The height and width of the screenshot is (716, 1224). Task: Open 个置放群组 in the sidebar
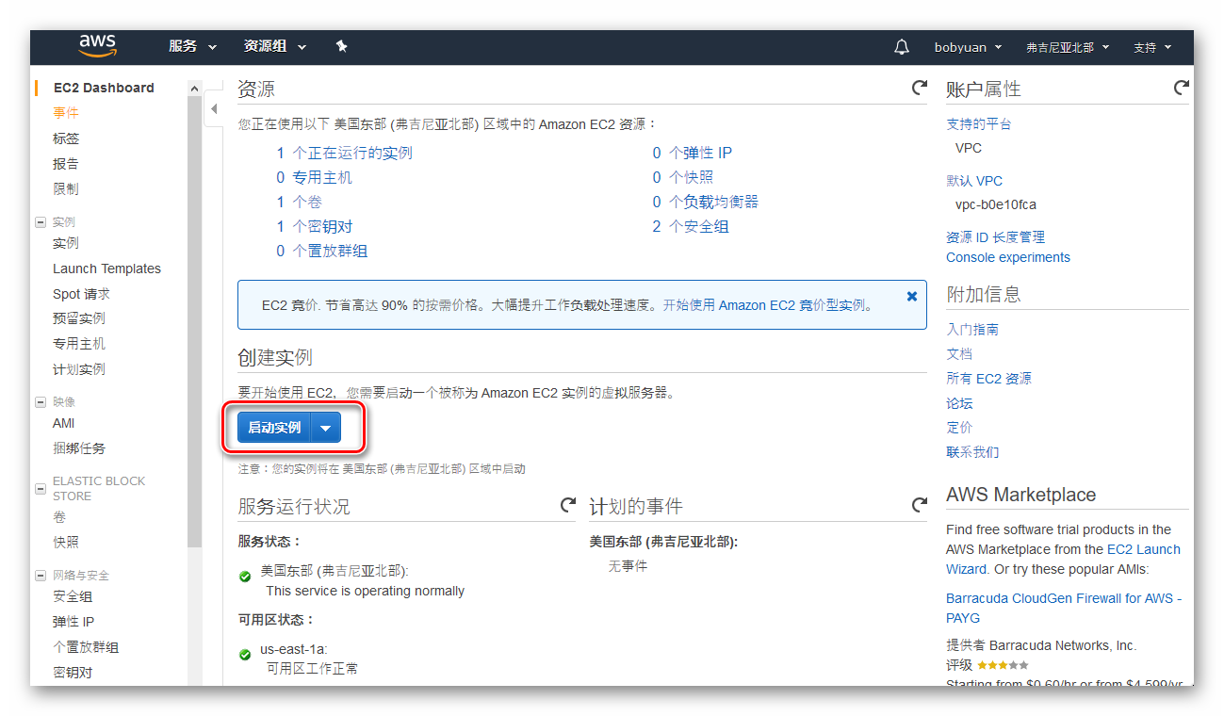click(x=86, y=647)
